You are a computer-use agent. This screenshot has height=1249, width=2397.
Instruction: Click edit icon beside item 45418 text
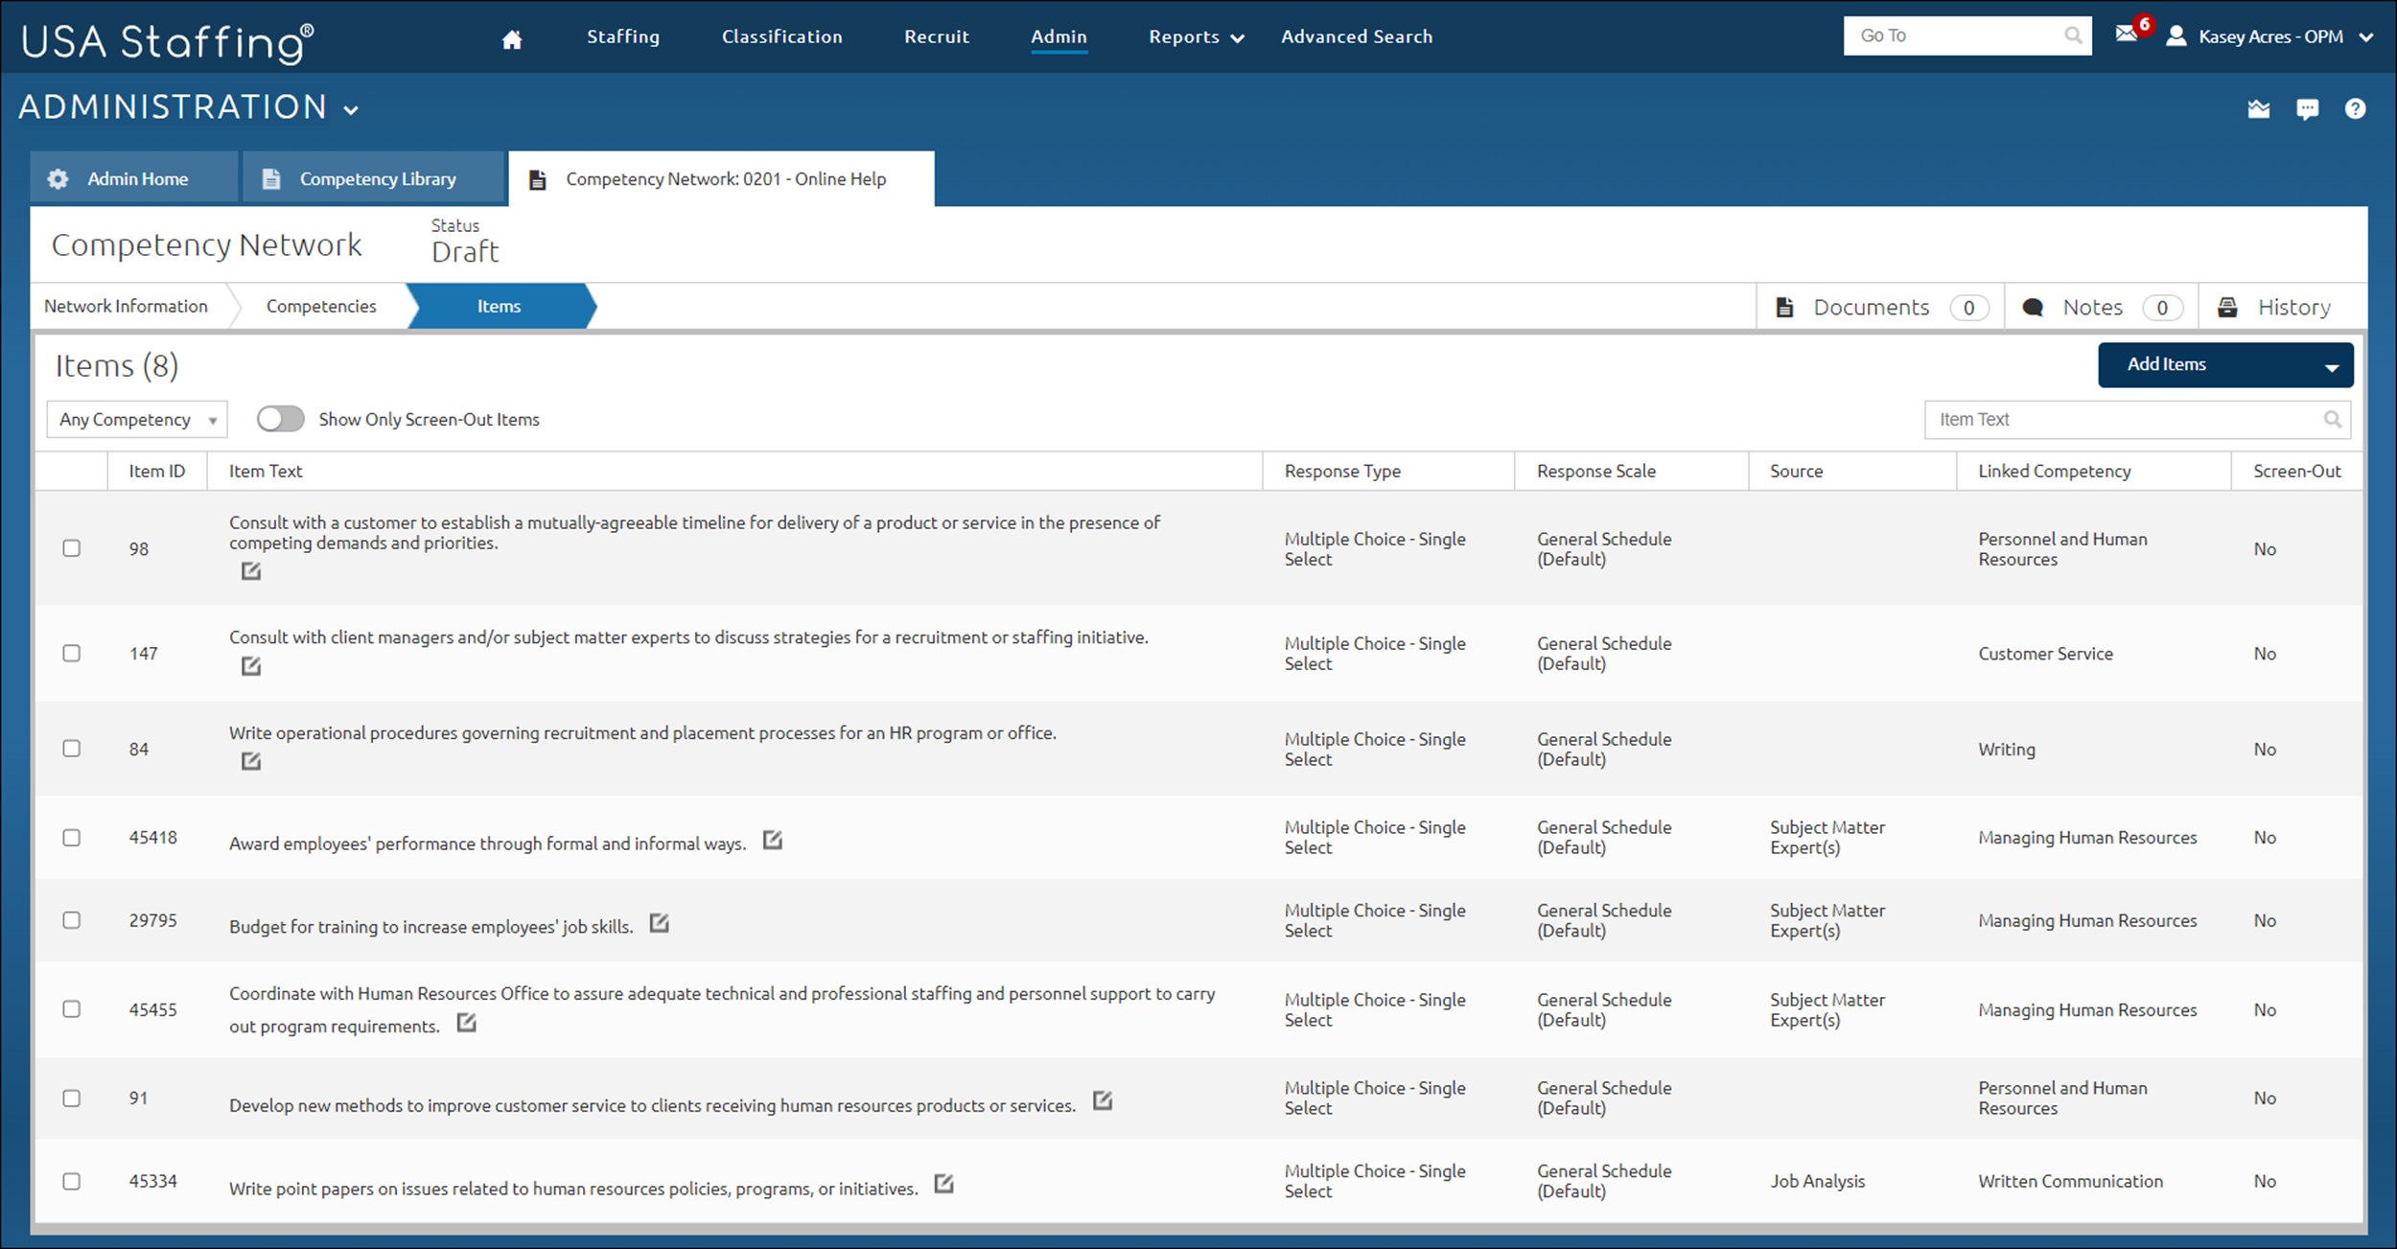pos(773,841)
